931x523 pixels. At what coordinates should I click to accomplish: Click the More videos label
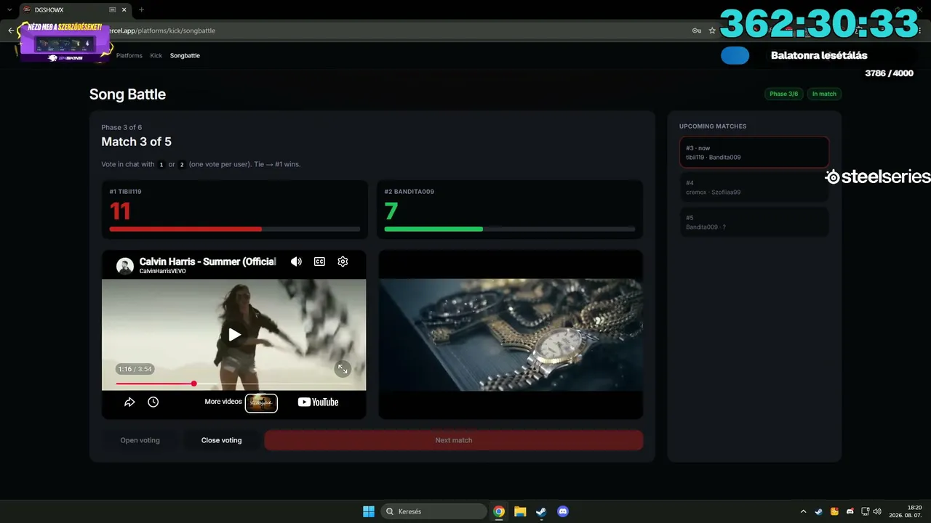(223, 402)
